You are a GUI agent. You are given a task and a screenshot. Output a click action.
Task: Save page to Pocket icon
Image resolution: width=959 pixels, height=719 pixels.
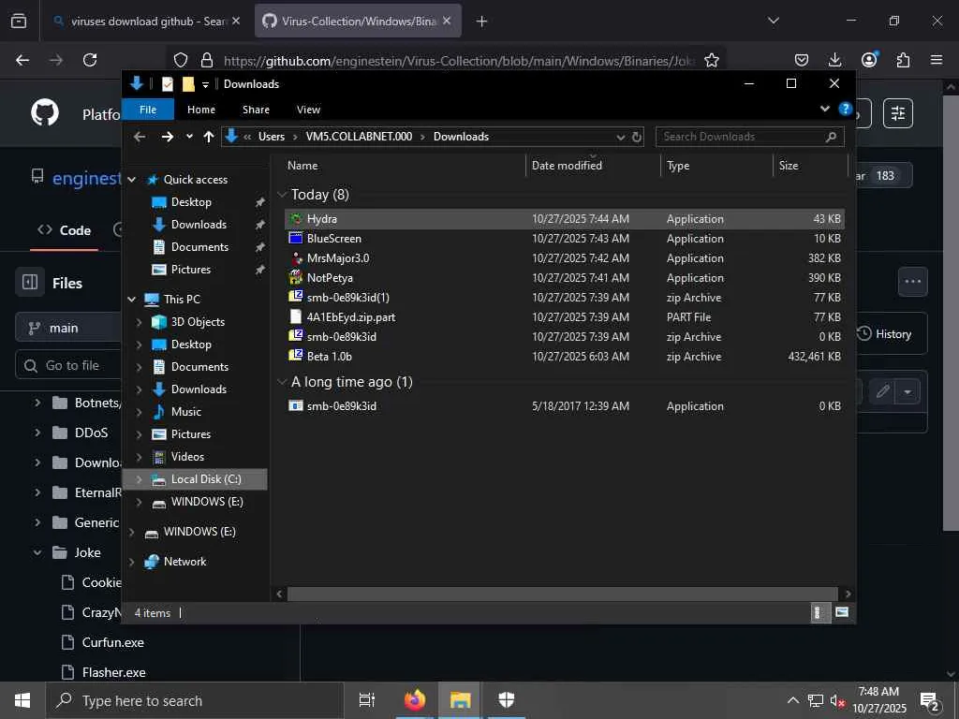point(802,60)
